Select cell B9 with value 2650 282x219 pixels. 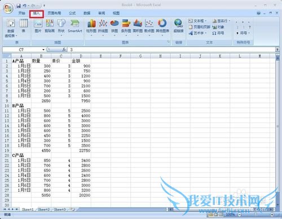pyautogui.click(x=41, y=100)
